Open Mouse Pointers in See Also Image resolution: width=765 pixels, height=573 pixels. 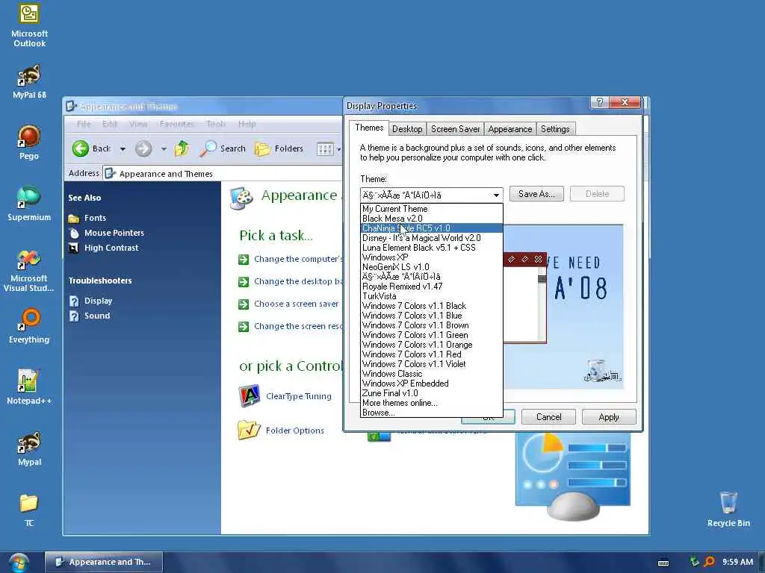click(114, 233)
